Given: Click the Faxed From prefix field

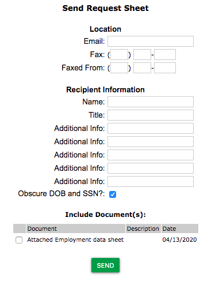Looking at the screenshot, I should pyautogui.click(x=142, y=68).
